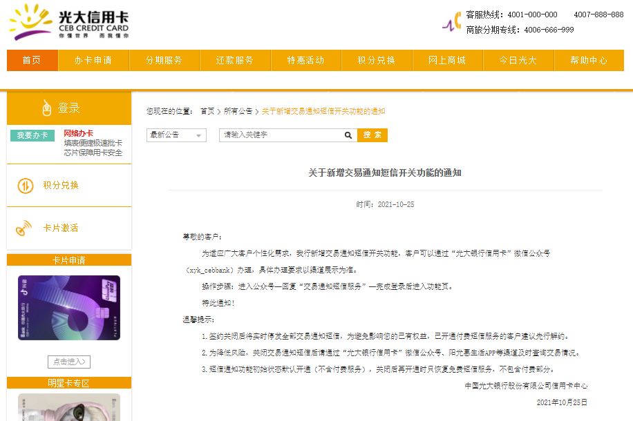The height and width of the screenshot is (421, 633).
Task: Click the 特此通知 line
Action: tap(218, 303)
